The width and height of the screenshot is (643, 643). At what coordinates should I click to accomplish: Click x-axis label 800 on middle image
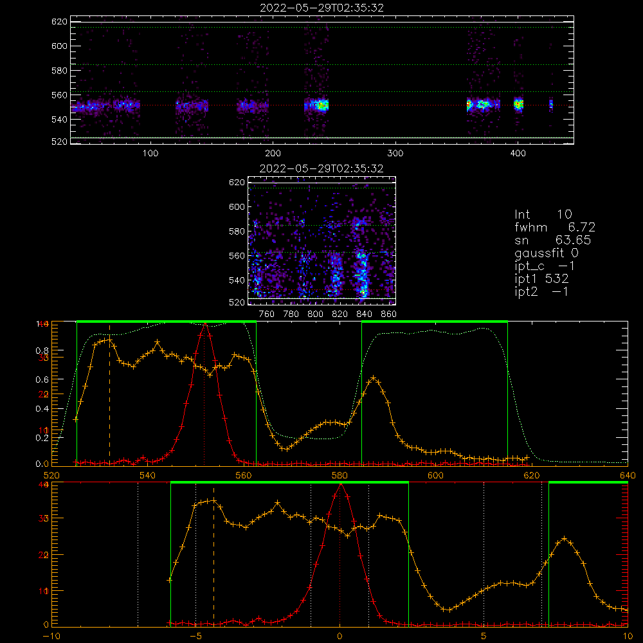click(315, 314)
